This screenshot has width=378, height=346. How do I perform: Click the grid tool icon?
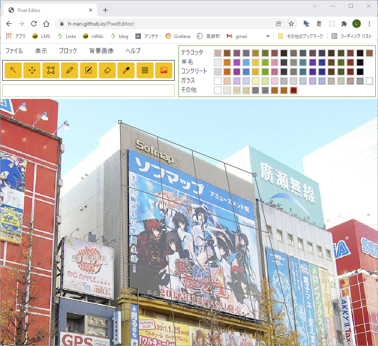pos(145,70)
